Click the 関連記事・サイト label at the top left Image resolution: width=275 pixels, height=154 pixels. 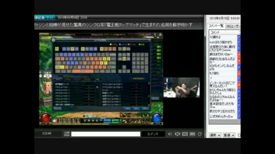coord(45,17)
